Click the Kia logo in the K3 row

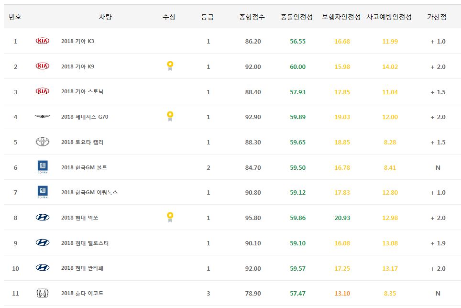click(43, 41)
